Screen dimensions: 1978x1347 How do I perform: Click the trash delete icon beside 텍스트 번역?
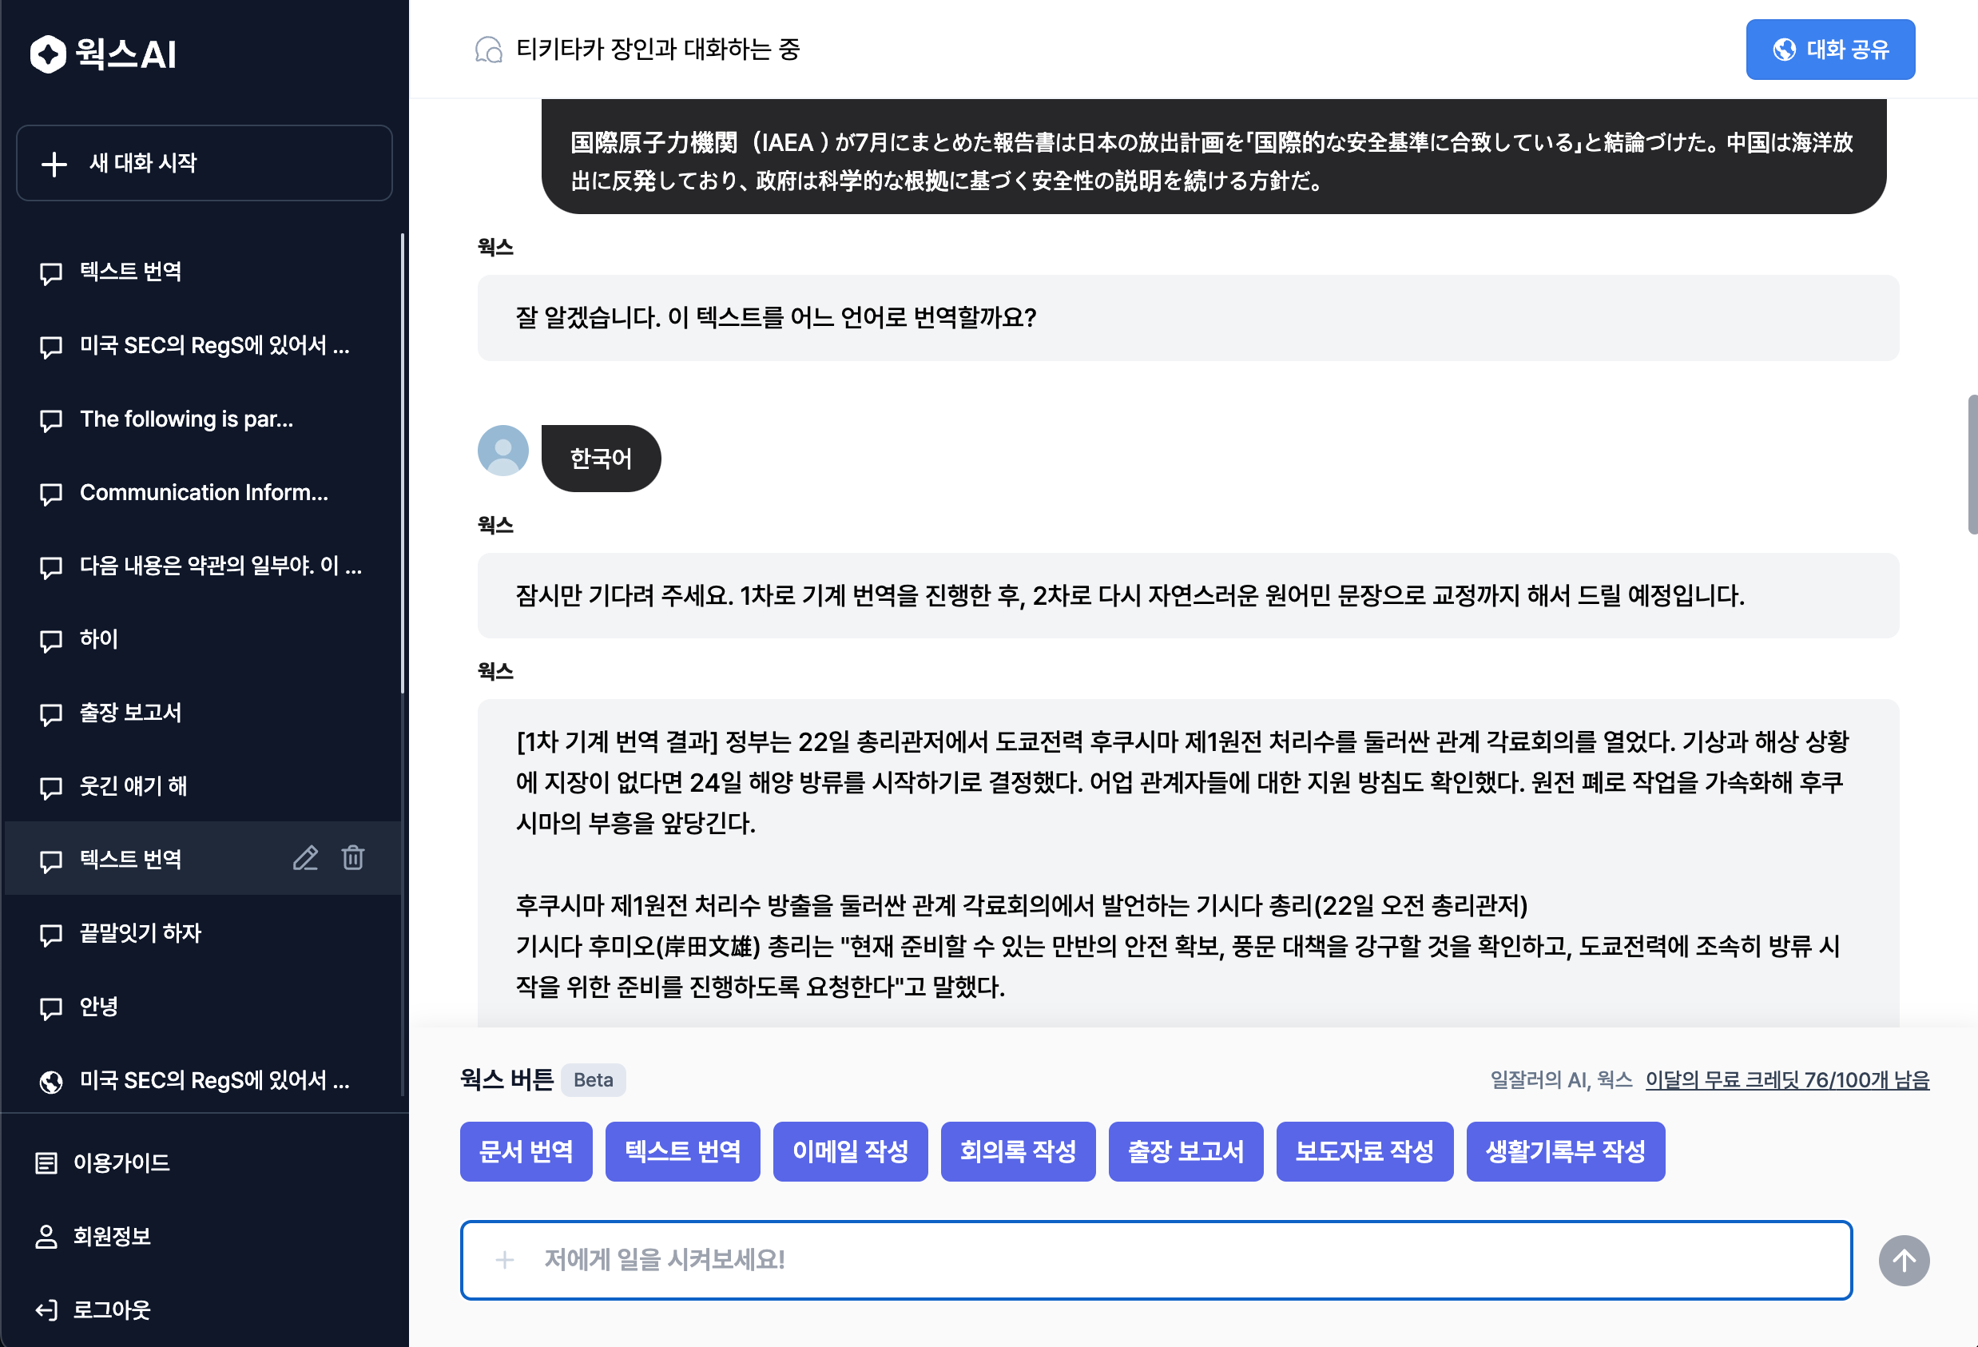353,857
